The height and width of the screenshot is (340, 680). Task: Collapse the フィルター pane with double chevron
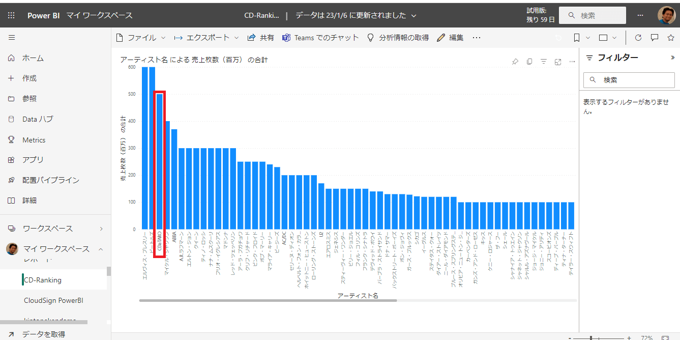pyautogui.click(x=673, y=58)
